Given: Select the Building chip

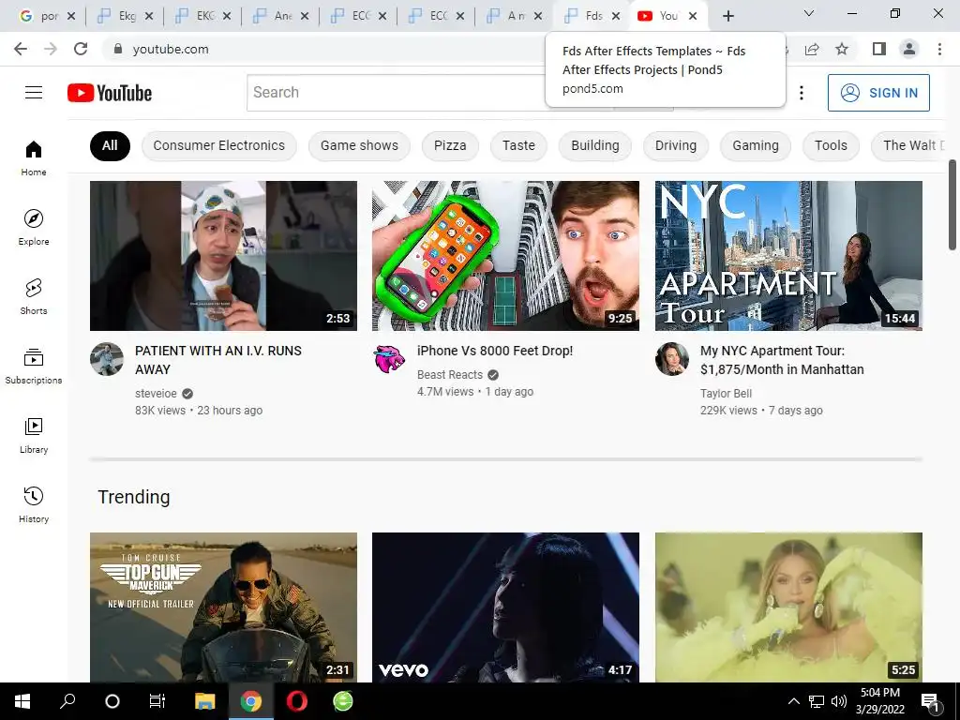Looking at the screenshot, I should [595, 145].
